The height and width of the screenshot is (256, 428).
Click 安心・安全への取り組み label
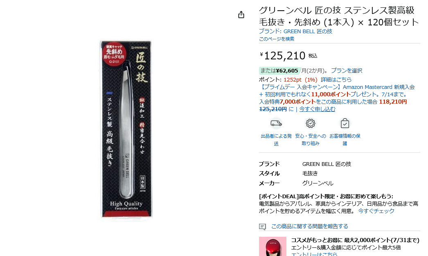tap(310, 140)
